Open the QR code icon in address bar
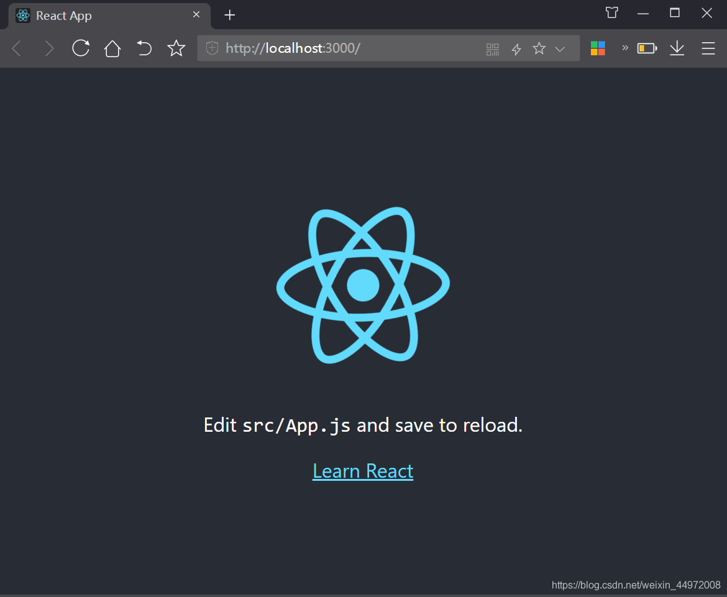Image resolution: width=727 pixels, height=597 pixels. pos(492,48)
